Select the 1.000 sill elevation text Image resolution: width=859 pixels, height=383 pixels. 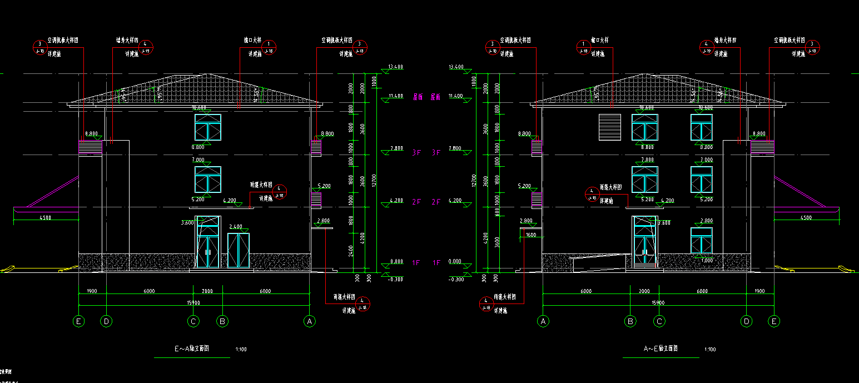[x=707, y=260]
